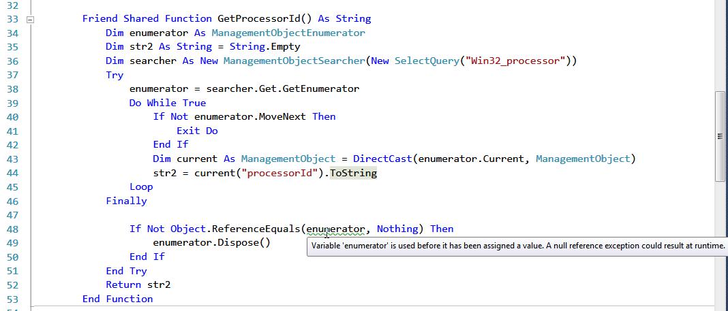Click the vertical scrollbar thumb
The height and width of the screenshot is (311, 728).
721,135
